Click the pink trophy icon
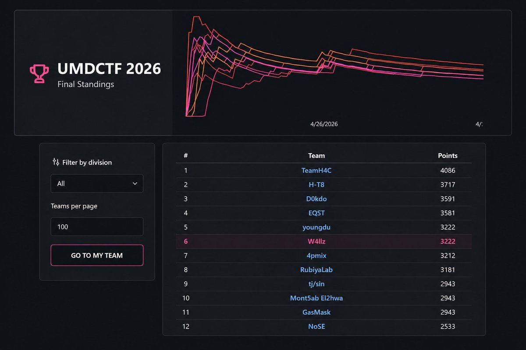This screenshot has height=350, width=526. point(39,74)
